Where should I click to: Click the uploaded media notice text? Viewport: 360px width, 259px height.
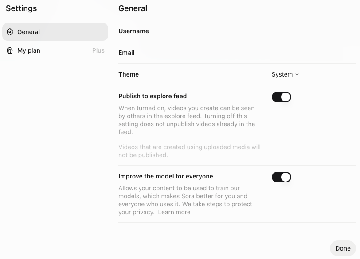189,151
